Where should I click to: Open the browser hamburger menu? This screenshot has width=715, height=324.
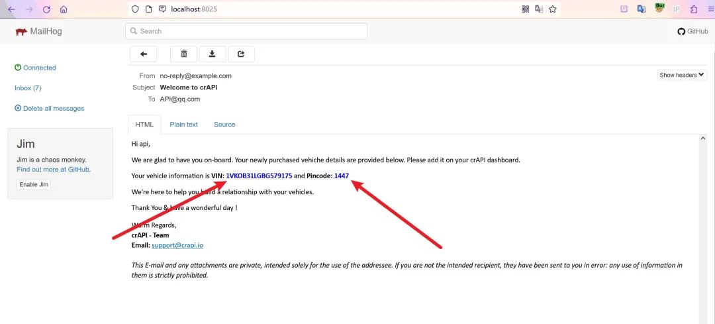point(712,9)
